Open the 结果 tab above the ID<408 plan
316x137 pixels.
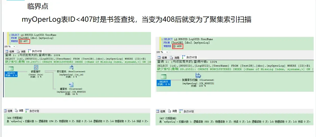click(162, 57)
